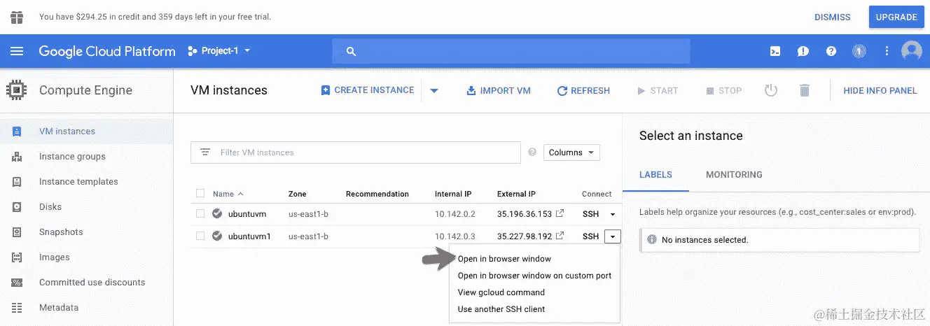Open the ubuntuvm1 instance name link
930x326 pixels.
(x=249, y=236)
